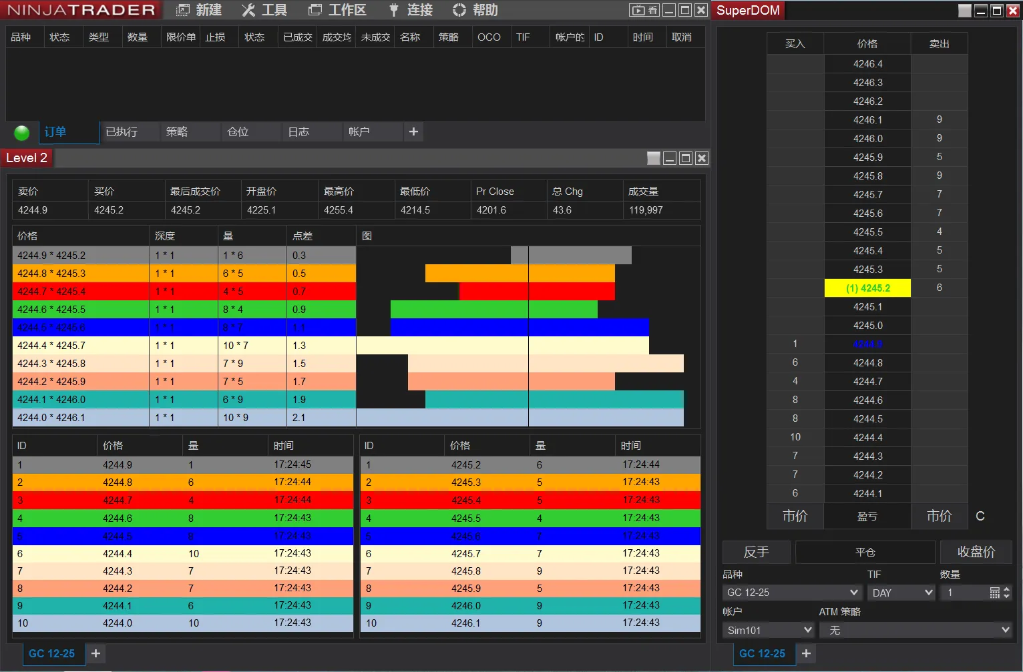Click the C button beside the 市价 row
This screenshot has width=1023, height=672.
(980, 516)
